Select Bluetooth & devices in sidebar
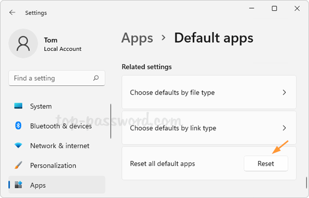The height and width of the screenshot is (198, 309). tap(57, 126)
